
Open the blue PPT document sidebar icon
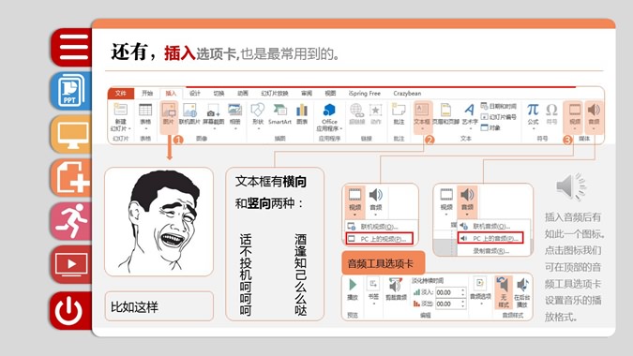72,91
